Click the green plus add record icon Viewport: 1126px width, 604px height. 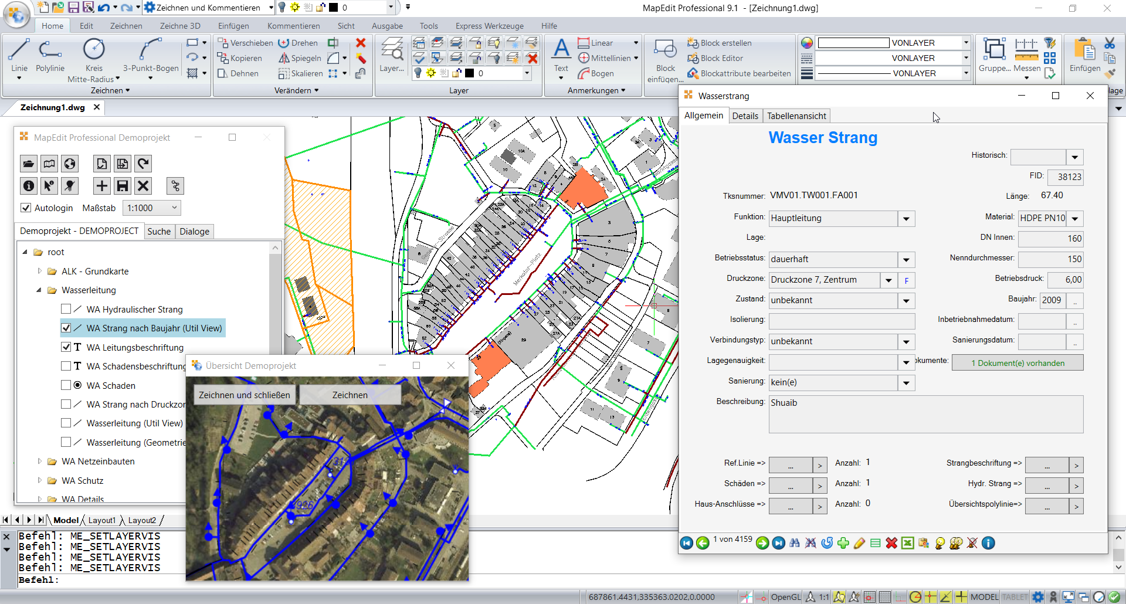click(843, 543)
